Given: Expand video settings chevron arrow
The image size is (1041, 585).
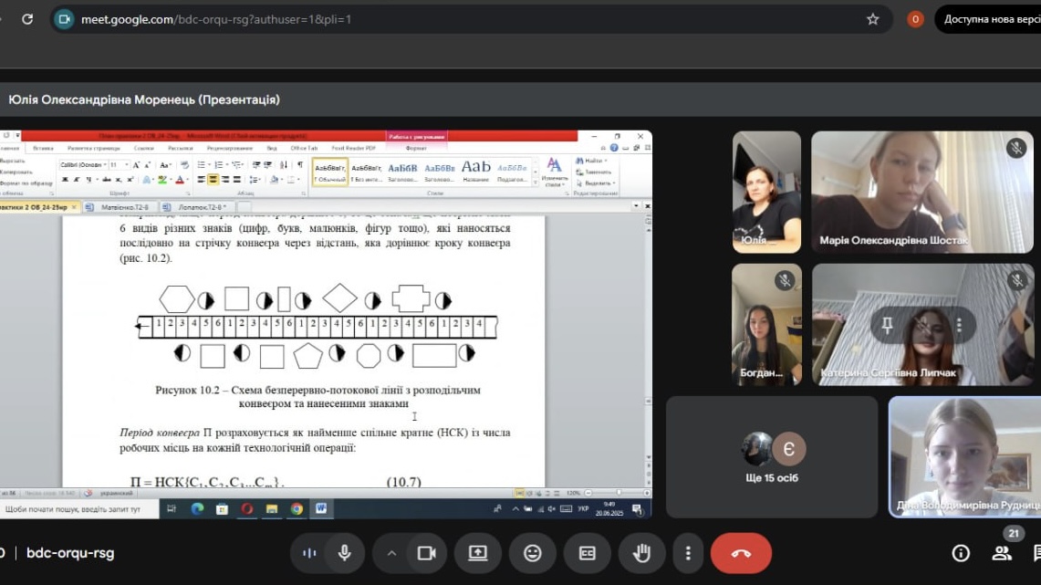Looking at the screenshot, I should pos(391,553).
